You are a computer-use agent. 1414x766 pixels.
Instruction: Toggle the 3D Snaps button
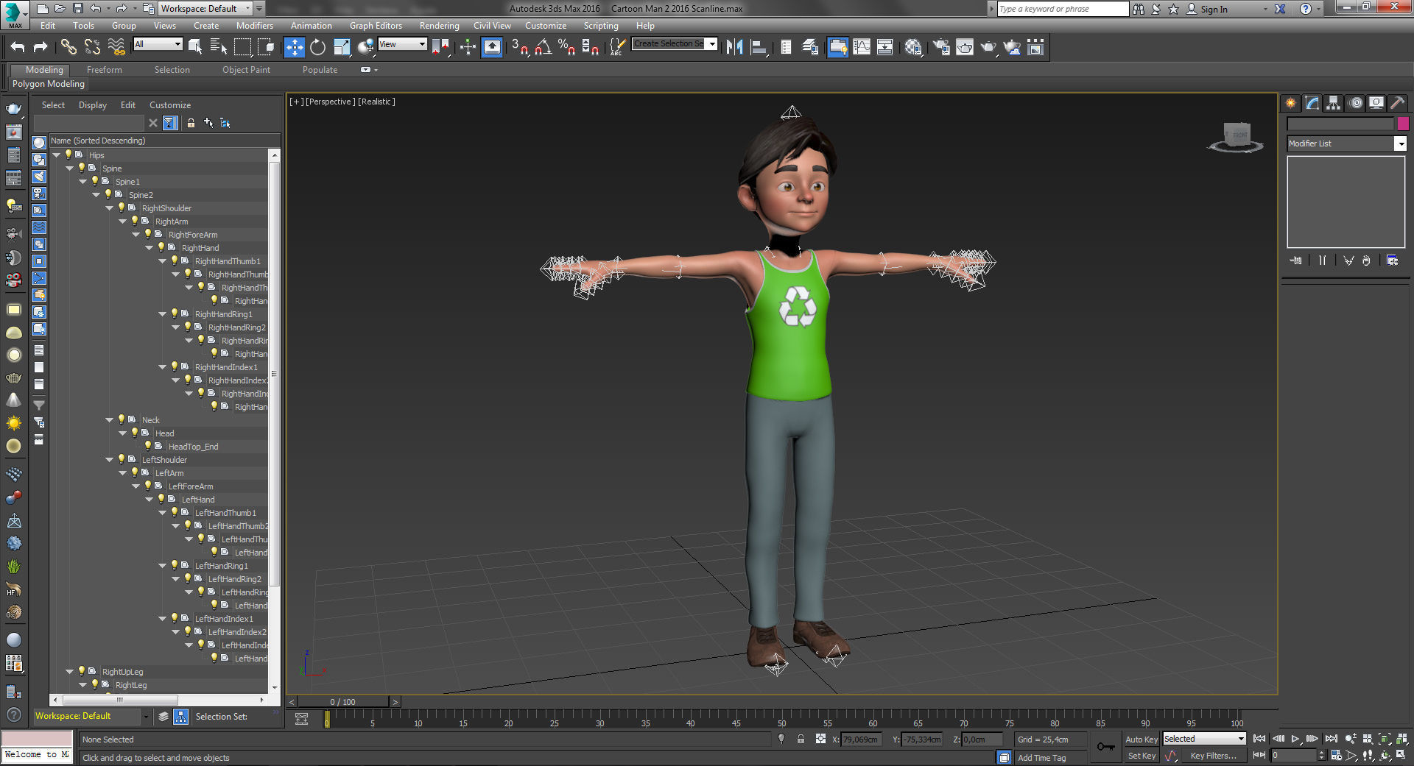click(x=520, y=47)
